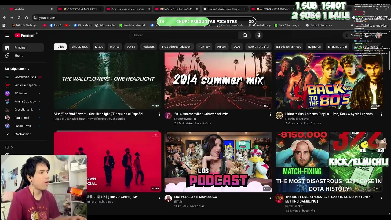391x220 pixels.
Task: Click the browser home icon
Action: pyautogui.click(x=26, y=18)
